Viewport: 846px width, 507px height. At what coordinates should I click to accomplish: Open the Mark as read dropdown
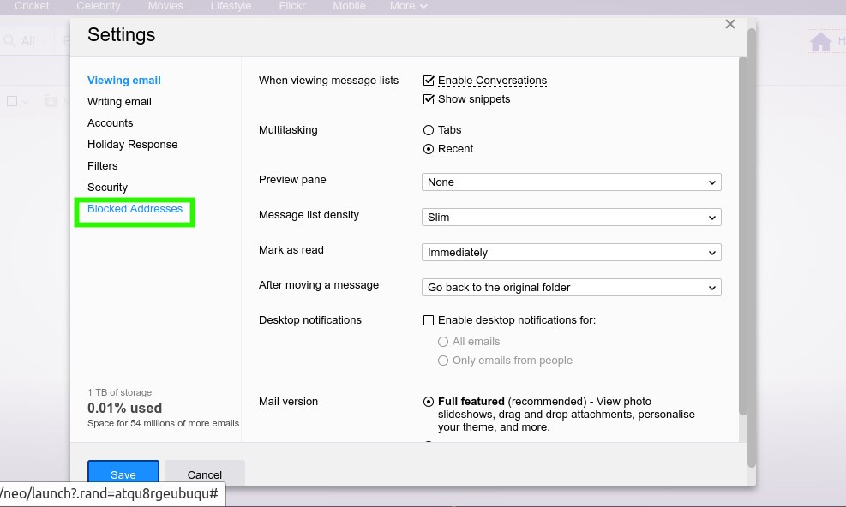571,252
